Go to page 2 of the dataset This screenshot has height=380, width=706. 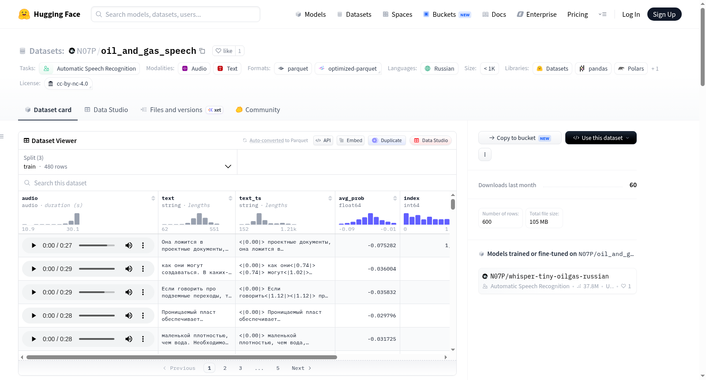pos(225,368)
